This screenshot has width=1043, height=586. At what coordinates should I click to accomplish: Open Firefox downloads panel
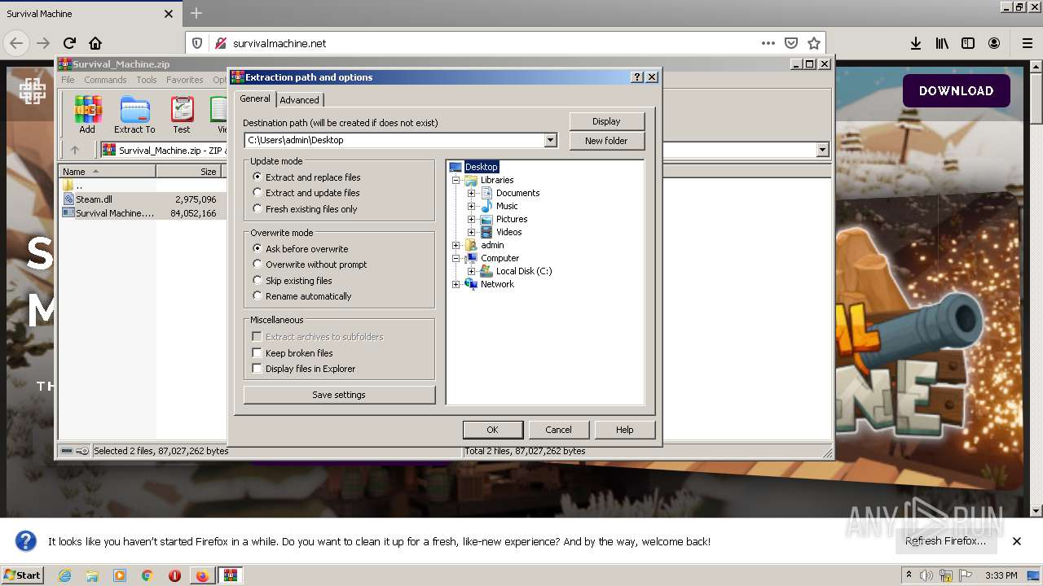point(916,43)
